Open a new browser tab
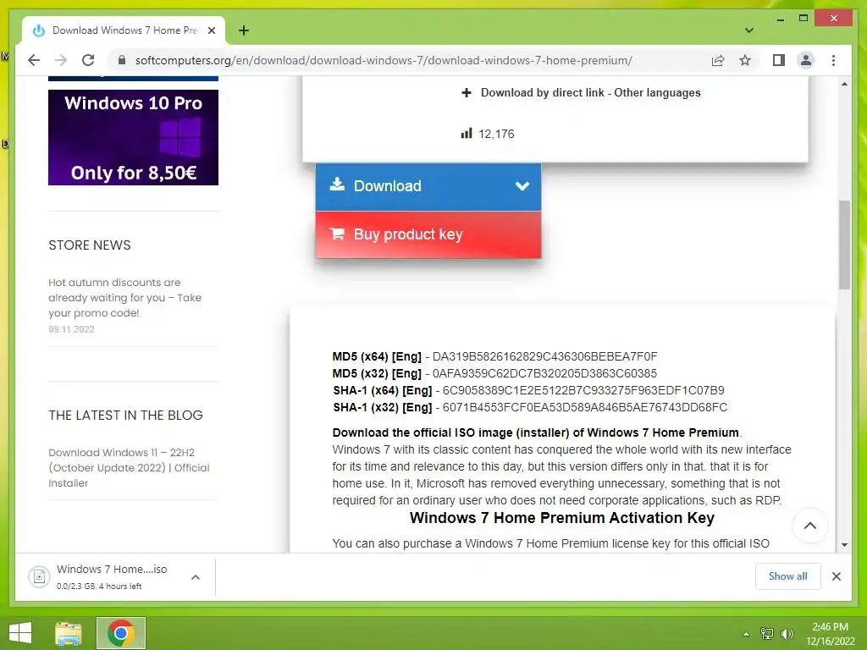 (x=244, y=30)
